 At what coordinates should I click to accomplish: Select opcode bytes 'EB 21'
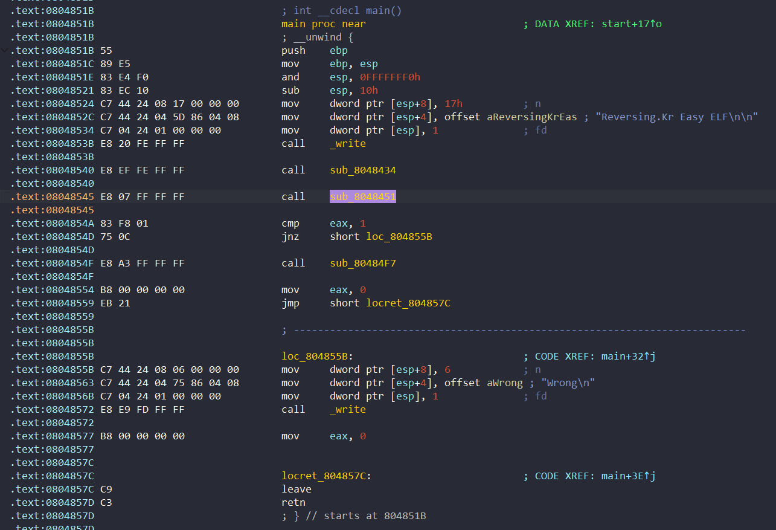point(115,303)
